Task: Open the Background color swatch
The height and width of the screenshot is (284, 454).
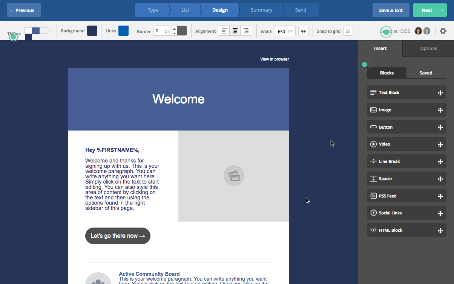Action: 92,31
